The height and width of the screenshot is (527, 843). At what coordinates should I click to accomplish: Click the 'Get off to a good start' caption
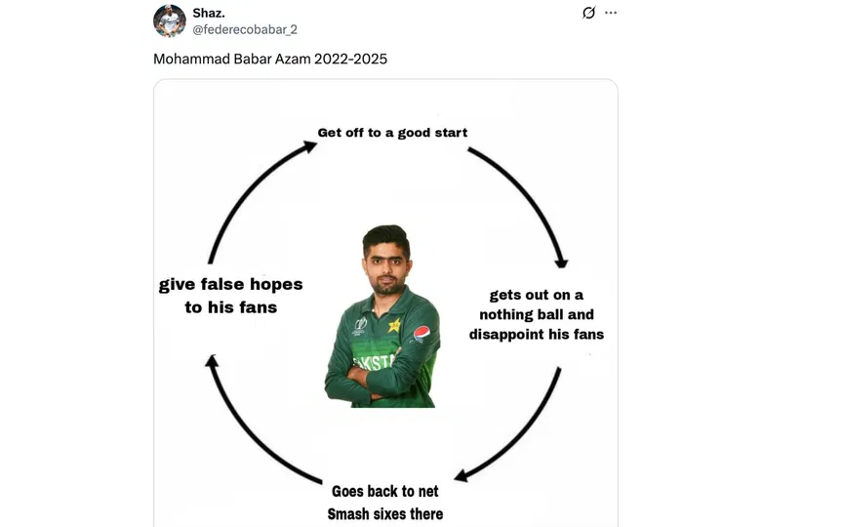click(392, 133)
